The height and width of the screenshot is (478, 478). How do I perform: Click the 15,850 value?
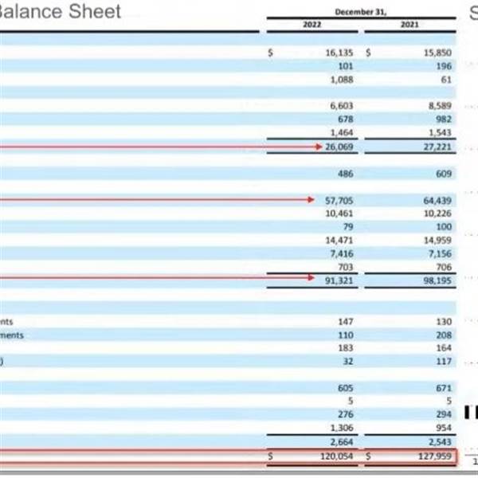[x=437, y=53]
